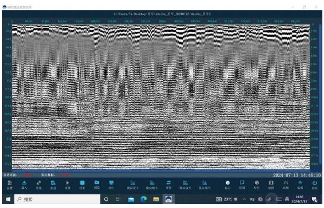Click the 连接 connect radar icon
The height and width of the screenshot is (208, 324).
coord(38,185)
